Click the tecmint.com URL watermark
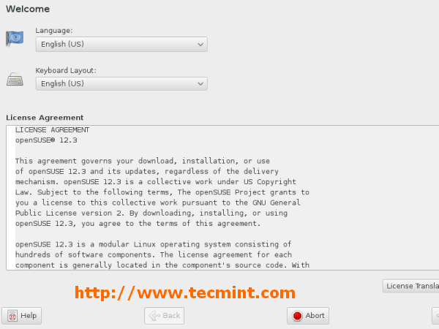439x329 pixels. click(x=185, y=293)
